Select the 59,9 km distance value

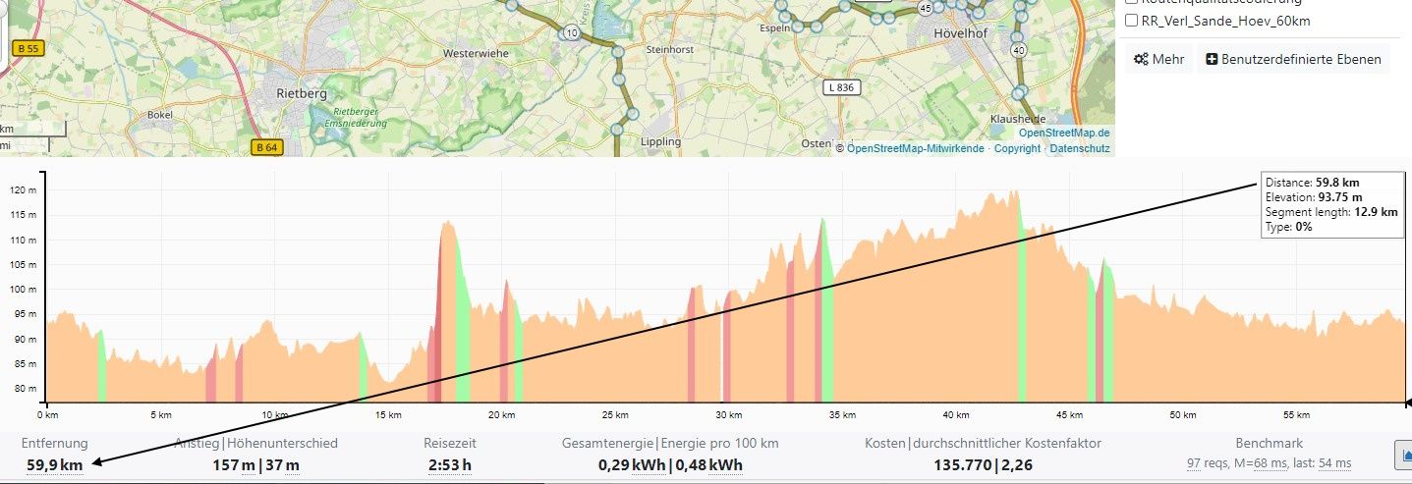point(54,464)
